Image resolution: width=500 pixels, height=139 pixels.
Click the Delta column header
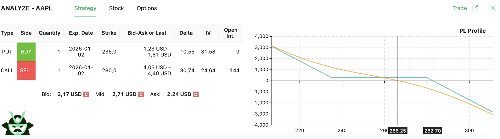(x=186, y=33)
